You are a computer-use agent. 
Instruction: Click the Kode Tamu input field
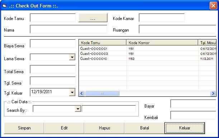pyautogui.click(x=53, y=18)
